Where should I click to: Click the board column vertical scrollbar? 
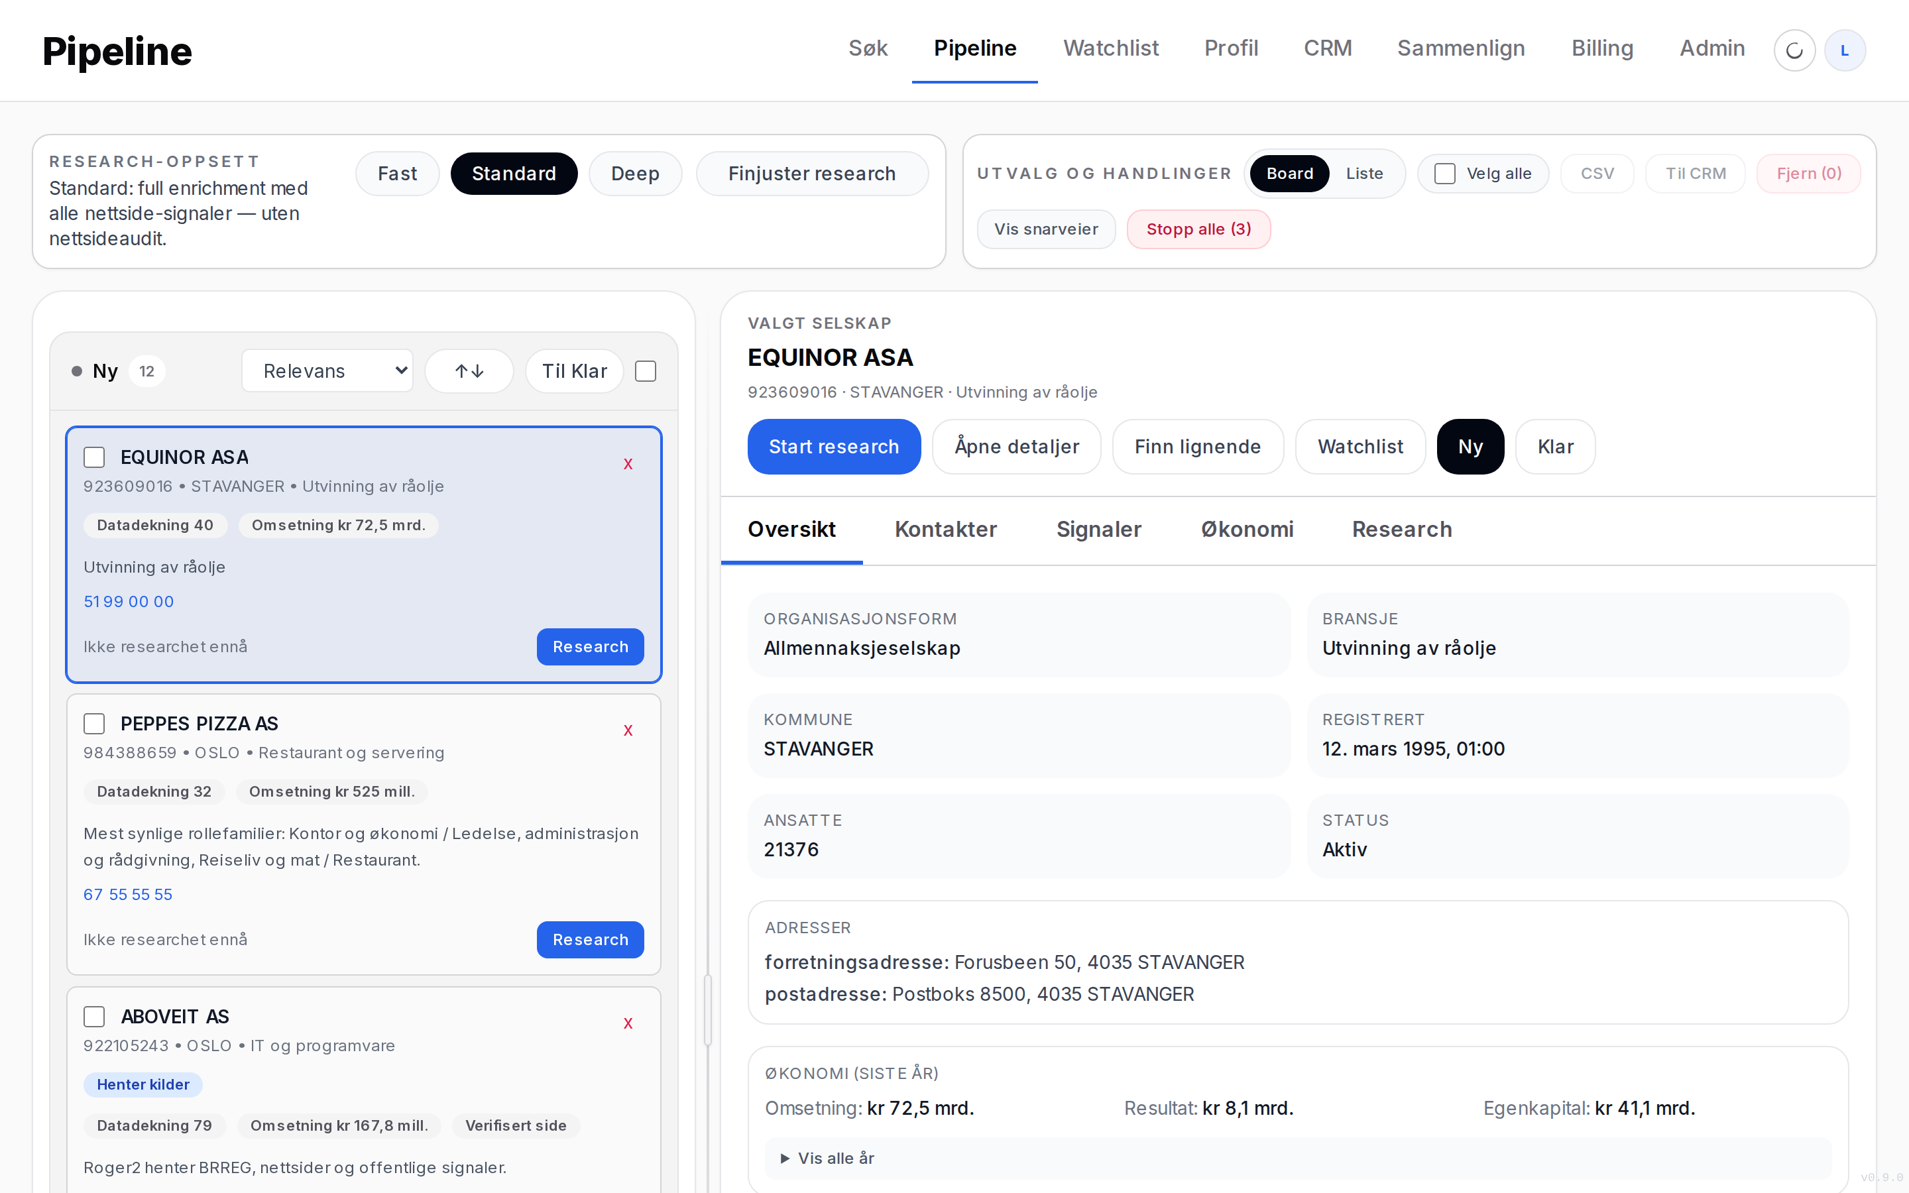point(708,1010)
